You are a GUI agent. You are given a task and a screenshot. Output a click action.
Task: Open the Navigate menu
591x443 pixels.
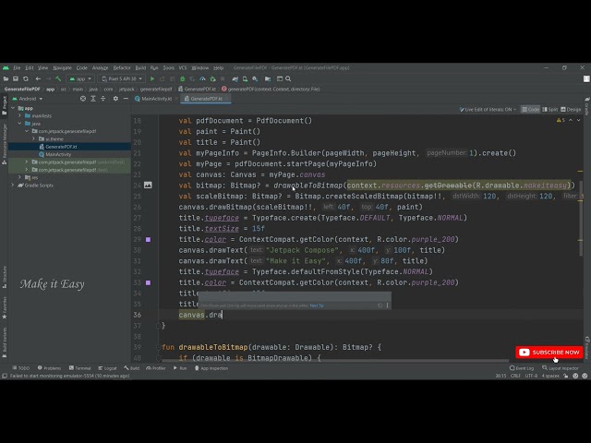pos(62,67)
